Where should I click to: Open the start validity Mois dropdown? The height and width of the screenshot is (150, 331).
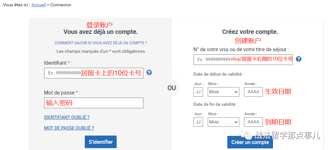point(223,92)
